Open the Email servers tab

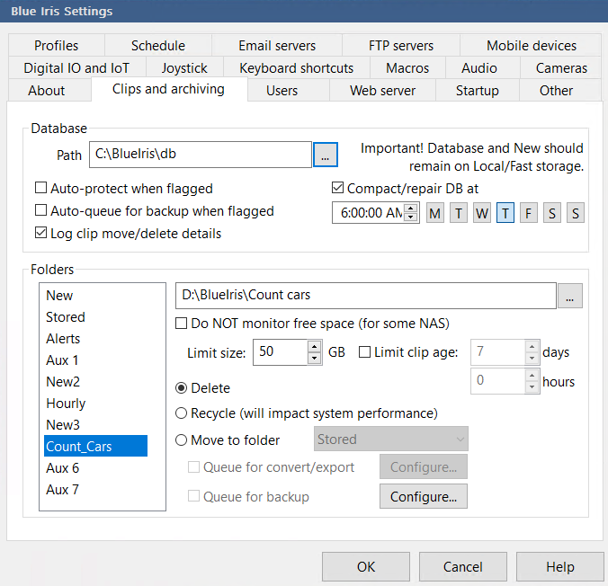tap(277, 45)
